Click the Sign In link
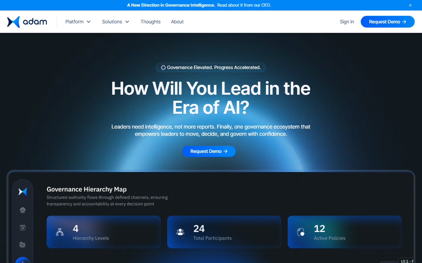 pyautogui.click(x=347, y=22)
